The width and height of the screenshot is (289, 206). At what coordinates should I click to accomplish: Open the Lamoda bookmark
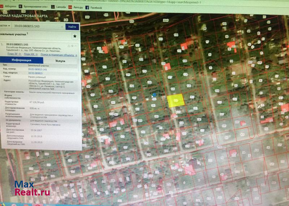[59, 7]
